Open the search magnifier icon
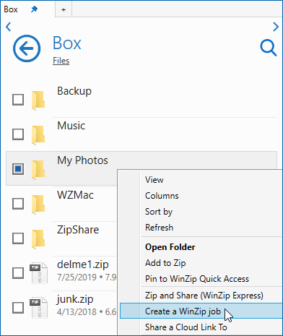This screenshot has width=283, height=336. (x=269, y=48)
